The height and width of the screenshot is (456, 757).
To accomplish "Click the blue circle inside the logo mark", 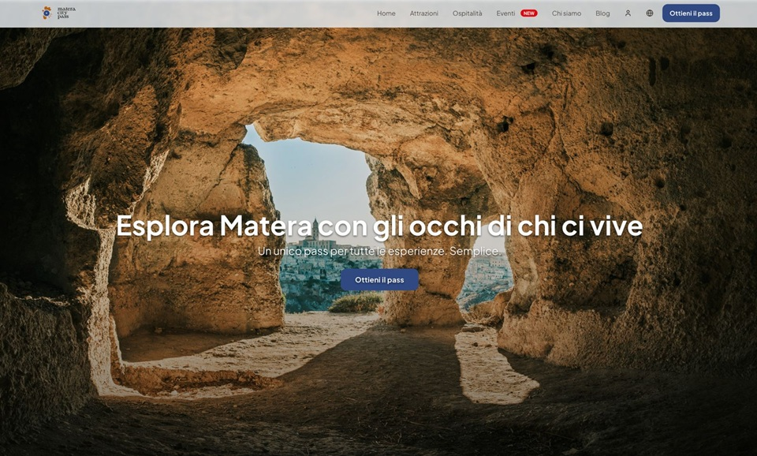I will [x=47, y=13].
